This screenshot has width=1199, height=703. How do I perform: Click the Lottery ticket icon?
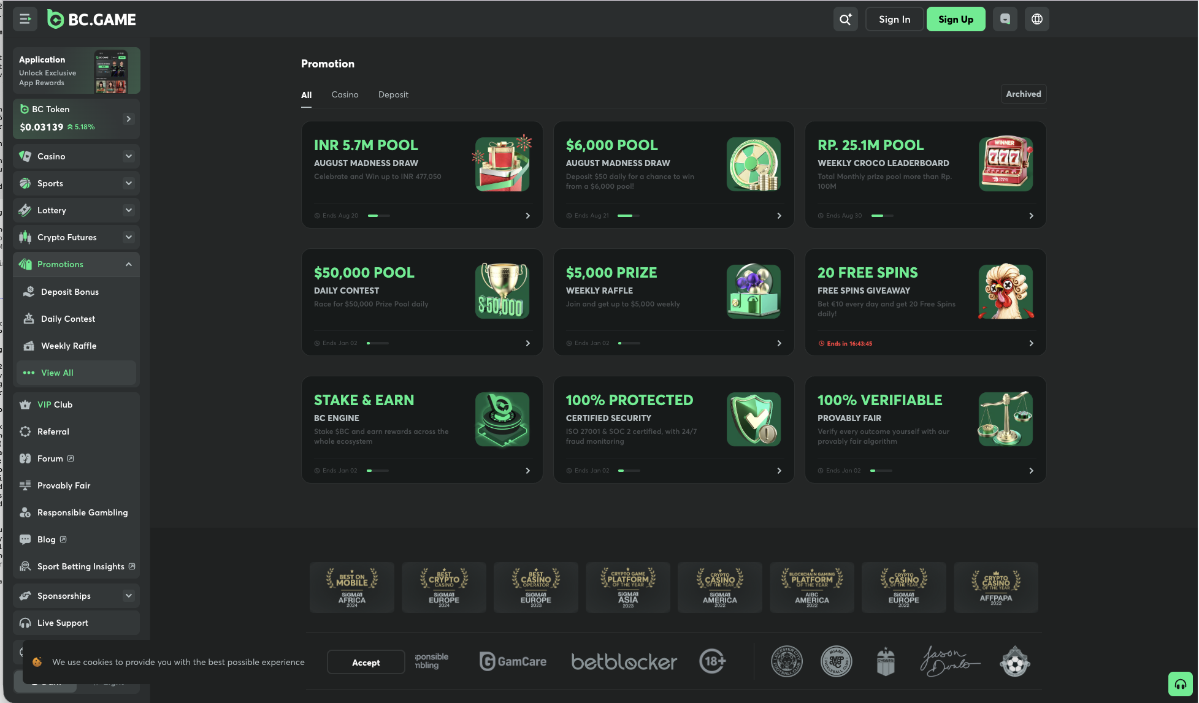point(25,210)
